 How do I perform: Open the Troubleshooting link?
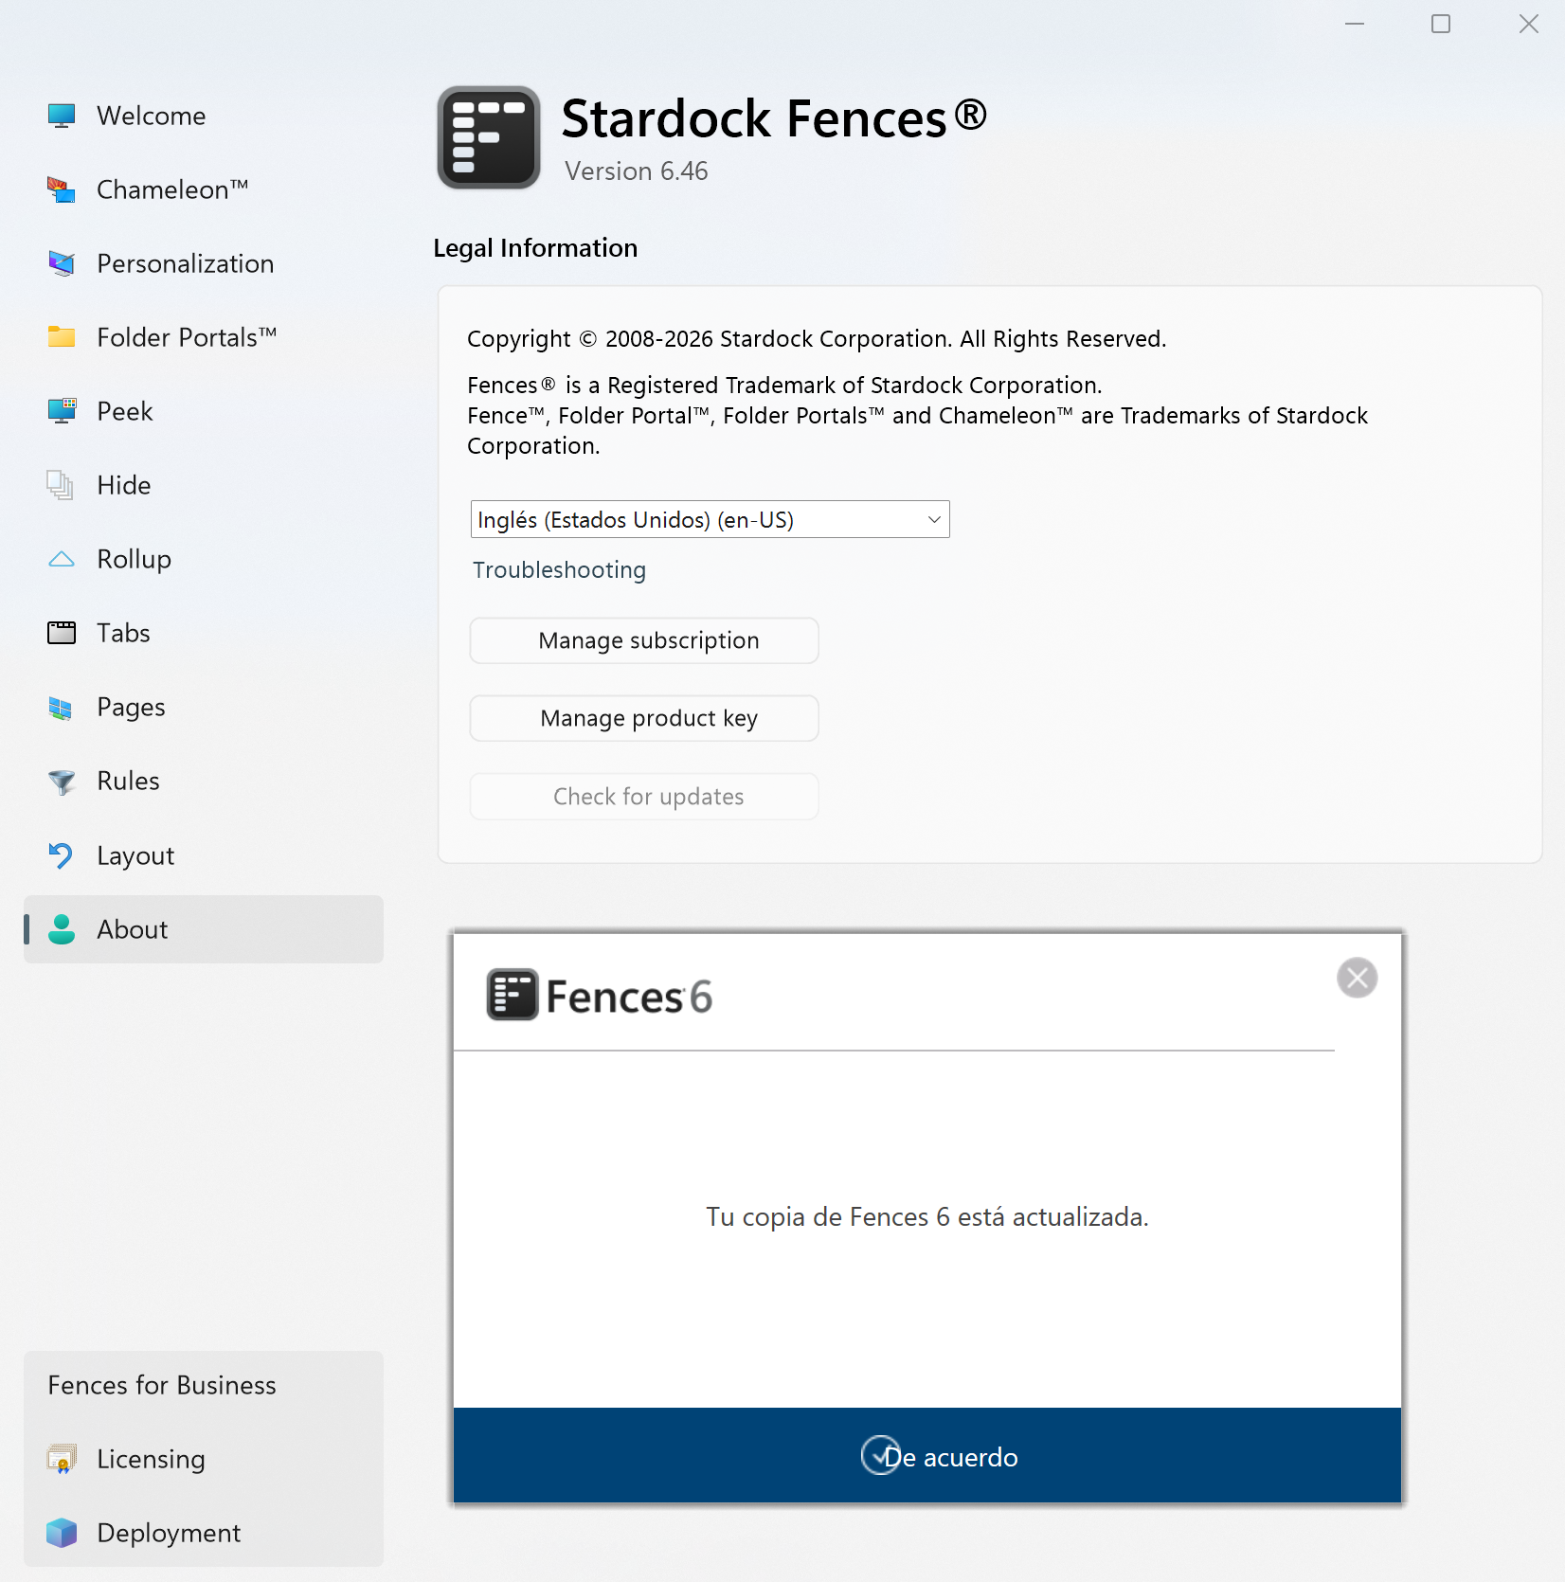tap(559, 569)
